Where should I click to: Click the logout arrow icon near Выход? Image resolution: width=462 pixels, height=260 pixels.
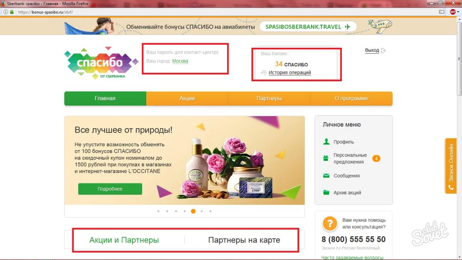[x=383, y=50]
